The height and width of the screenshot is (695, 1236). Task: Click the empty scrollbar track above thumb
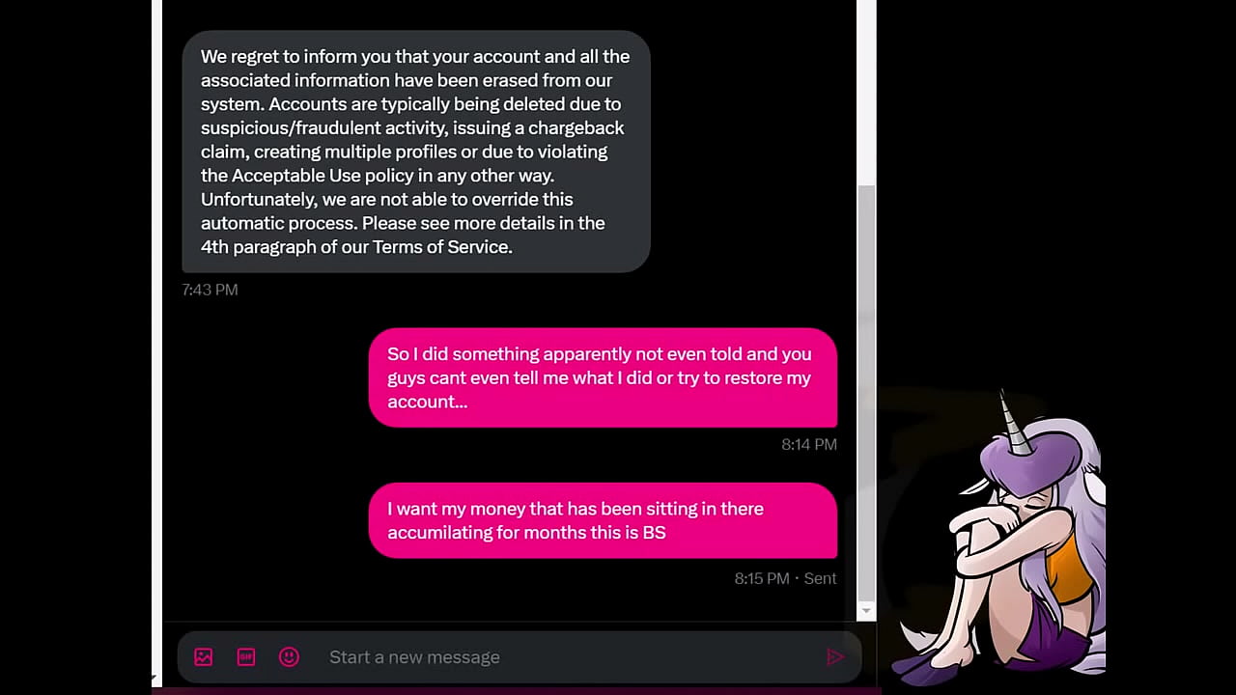pos(866,92)
